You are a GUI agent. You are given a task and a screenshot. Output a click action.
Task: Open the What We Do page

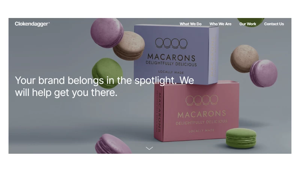click(x=190, y=24)
